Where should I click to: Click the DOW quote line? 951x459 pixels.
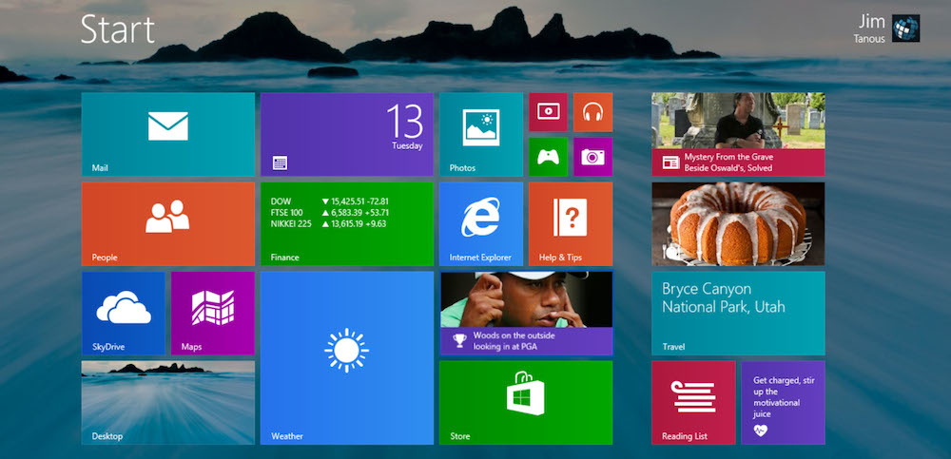coord(329,201)
